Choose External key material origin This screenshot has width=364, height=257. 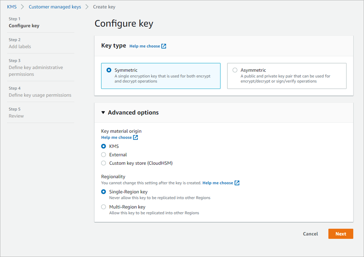click(x=103, y=155)
